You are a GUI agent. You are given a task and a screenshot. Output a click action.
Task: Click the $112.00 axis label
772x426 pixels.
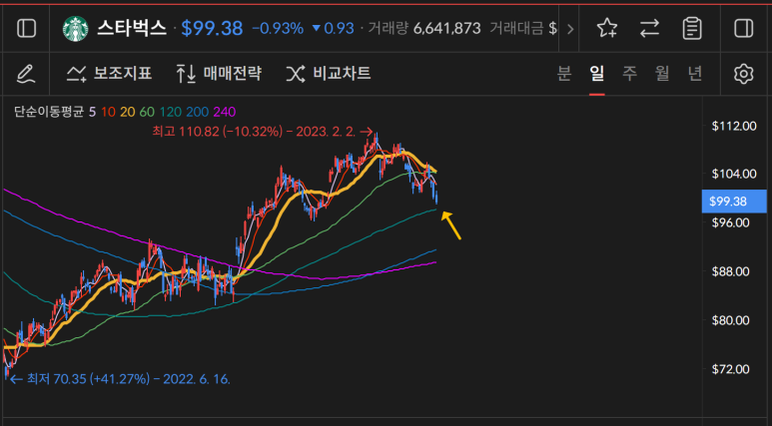pos(734,126)
